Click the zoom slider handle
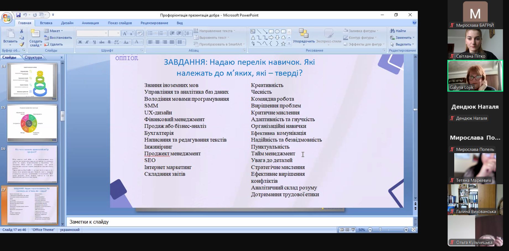The height and width of the screenshot is (251, 509). pos(380,230)
